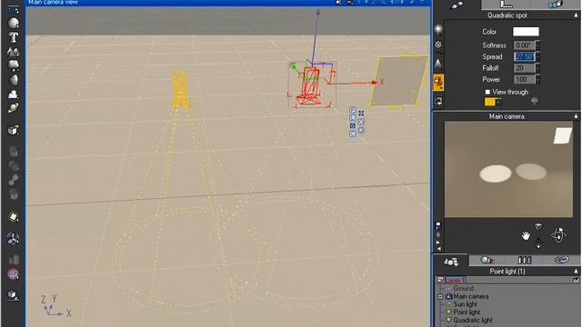Switch to the Library tab in world browser
Viewport: 582px width, 327px height.
coord(525,261)
